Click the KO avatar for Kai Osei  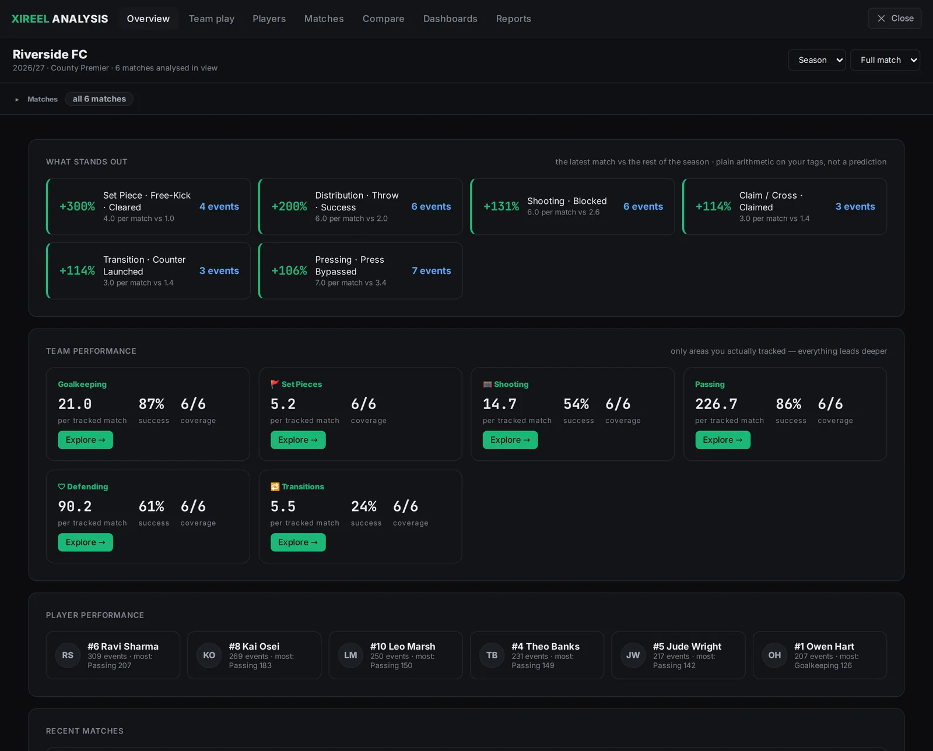(x=209, y=655)
